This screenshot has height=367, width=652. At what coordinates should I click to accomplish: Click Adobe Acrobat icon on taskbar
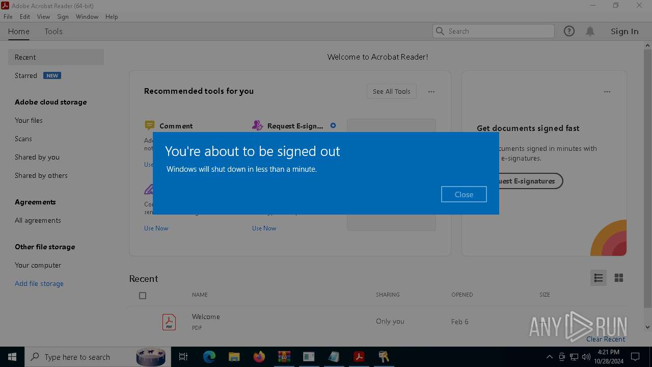pos(359,357)
